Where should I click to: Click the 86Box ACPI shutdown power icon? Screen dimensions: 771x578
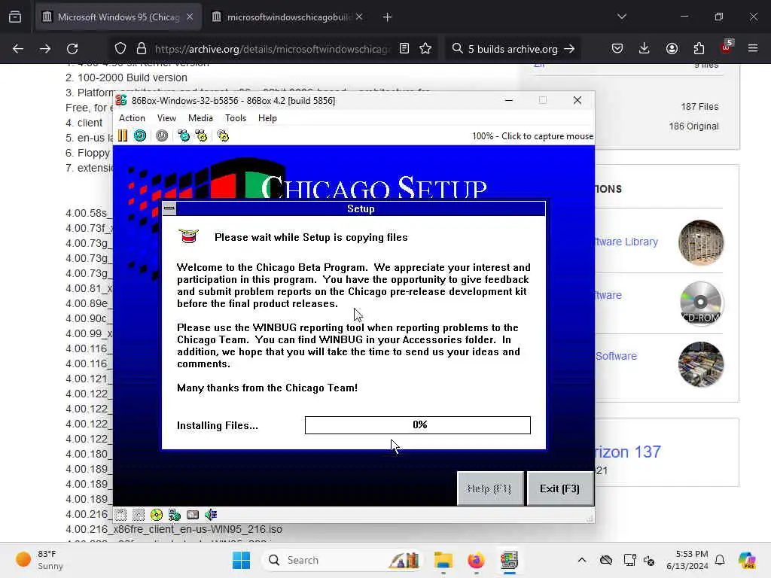[162, 135]
